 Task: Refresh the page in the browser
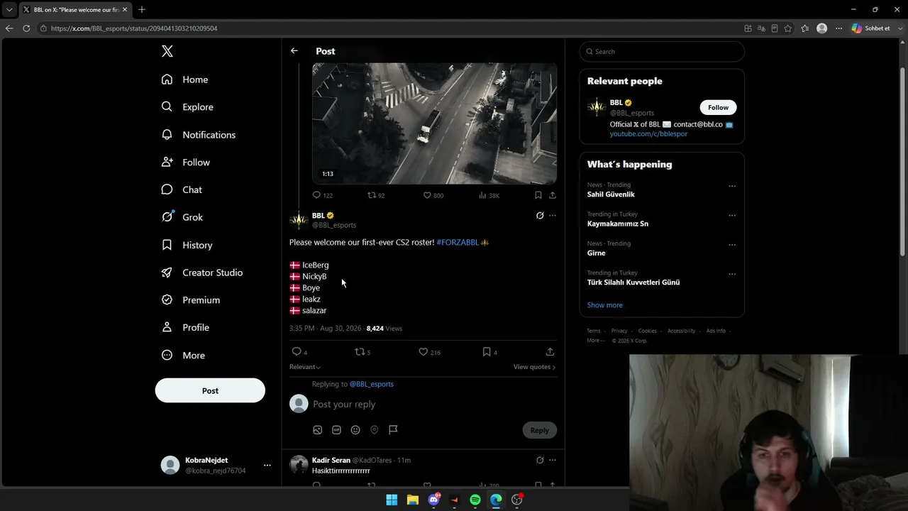26,28
